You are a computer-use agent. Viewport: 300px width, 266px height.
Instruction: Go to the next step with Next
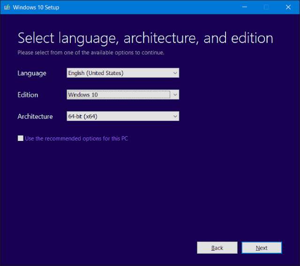point(262,248)
